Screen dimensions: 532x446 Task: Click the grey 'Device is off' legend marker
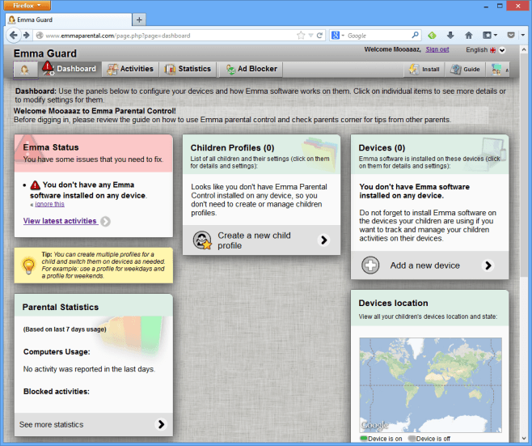(x=412, y=439)
